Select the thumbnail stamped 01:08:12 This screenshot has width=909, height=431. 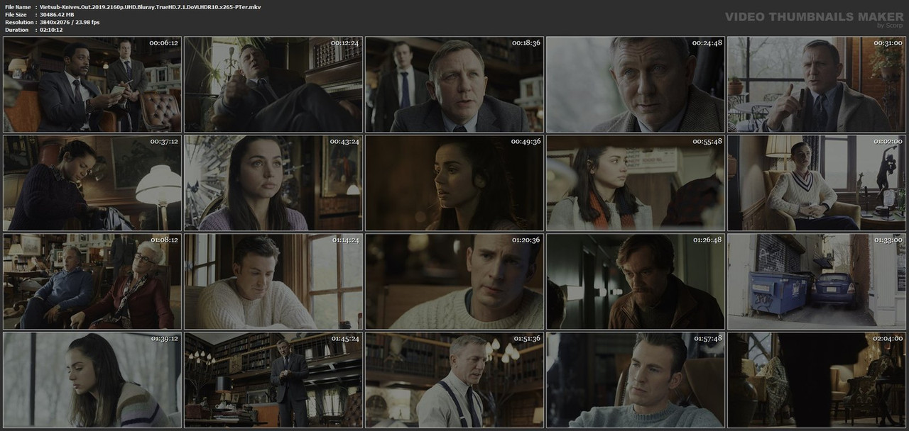(x=92, y=281)
